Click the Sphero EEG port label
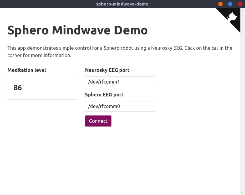Image resolution: width=245 pixels, height=195 pixels. [104, 95]
